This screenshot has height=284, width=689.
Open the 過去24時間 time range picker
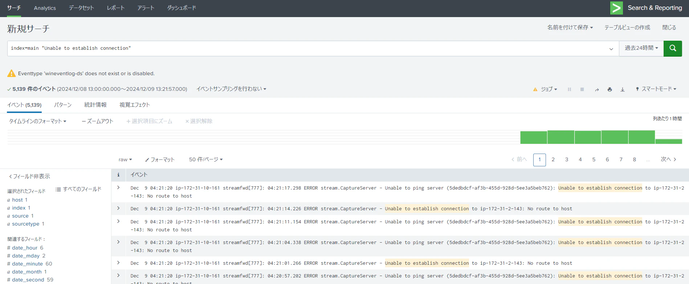(641, 48)
